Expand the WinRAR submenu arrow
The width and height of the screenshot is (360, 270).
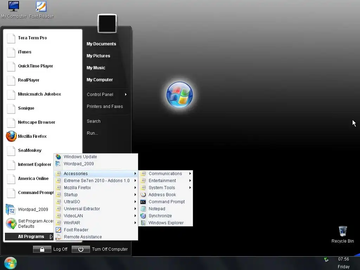[x=135, y=223]
